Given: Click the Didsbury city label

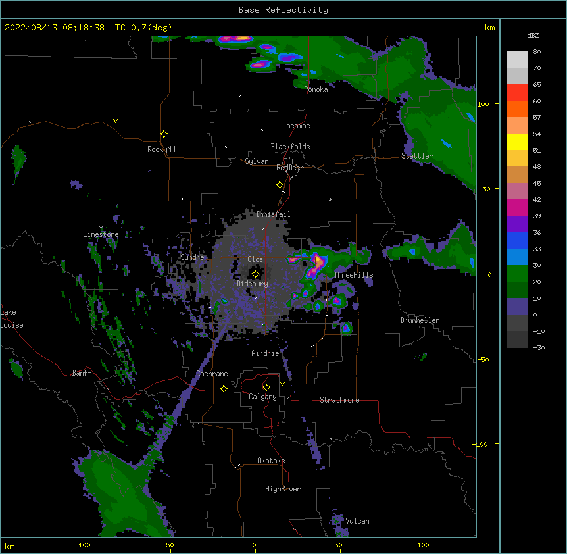Looking at the screenshot, I should click(x=252, y=284).
